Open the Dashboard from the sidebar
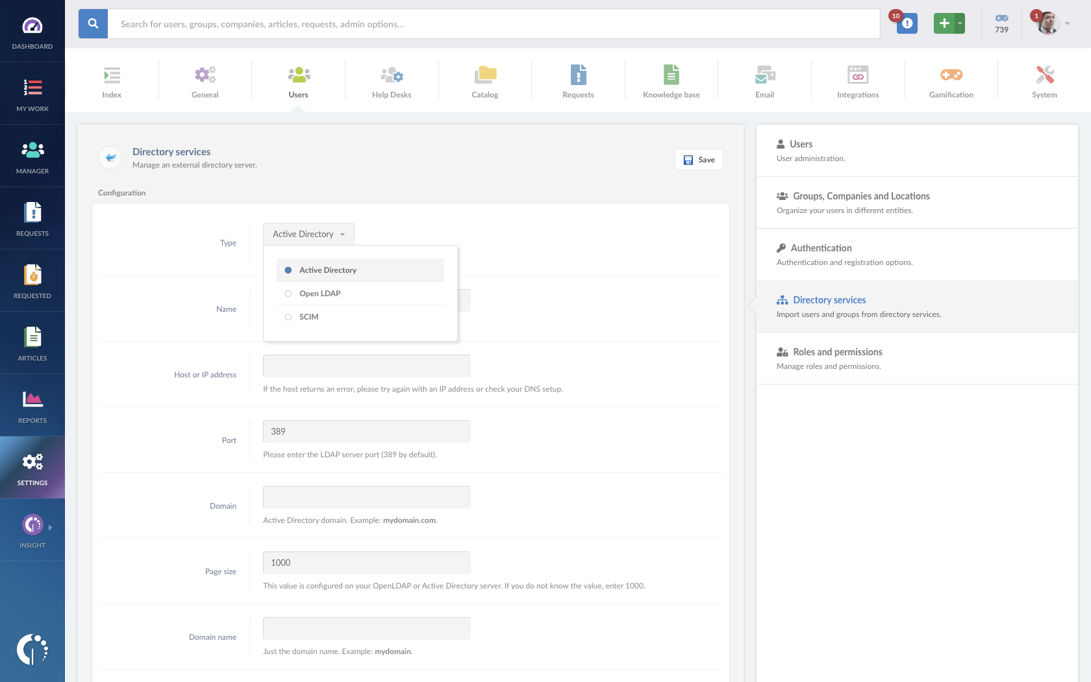This screenshot has width=1091, height=682. (x=32, y=29)
